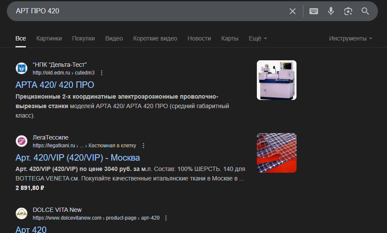Open the EDM machine thumbnail image
This screenshot has width=387, height=233.
click(276, 80)
